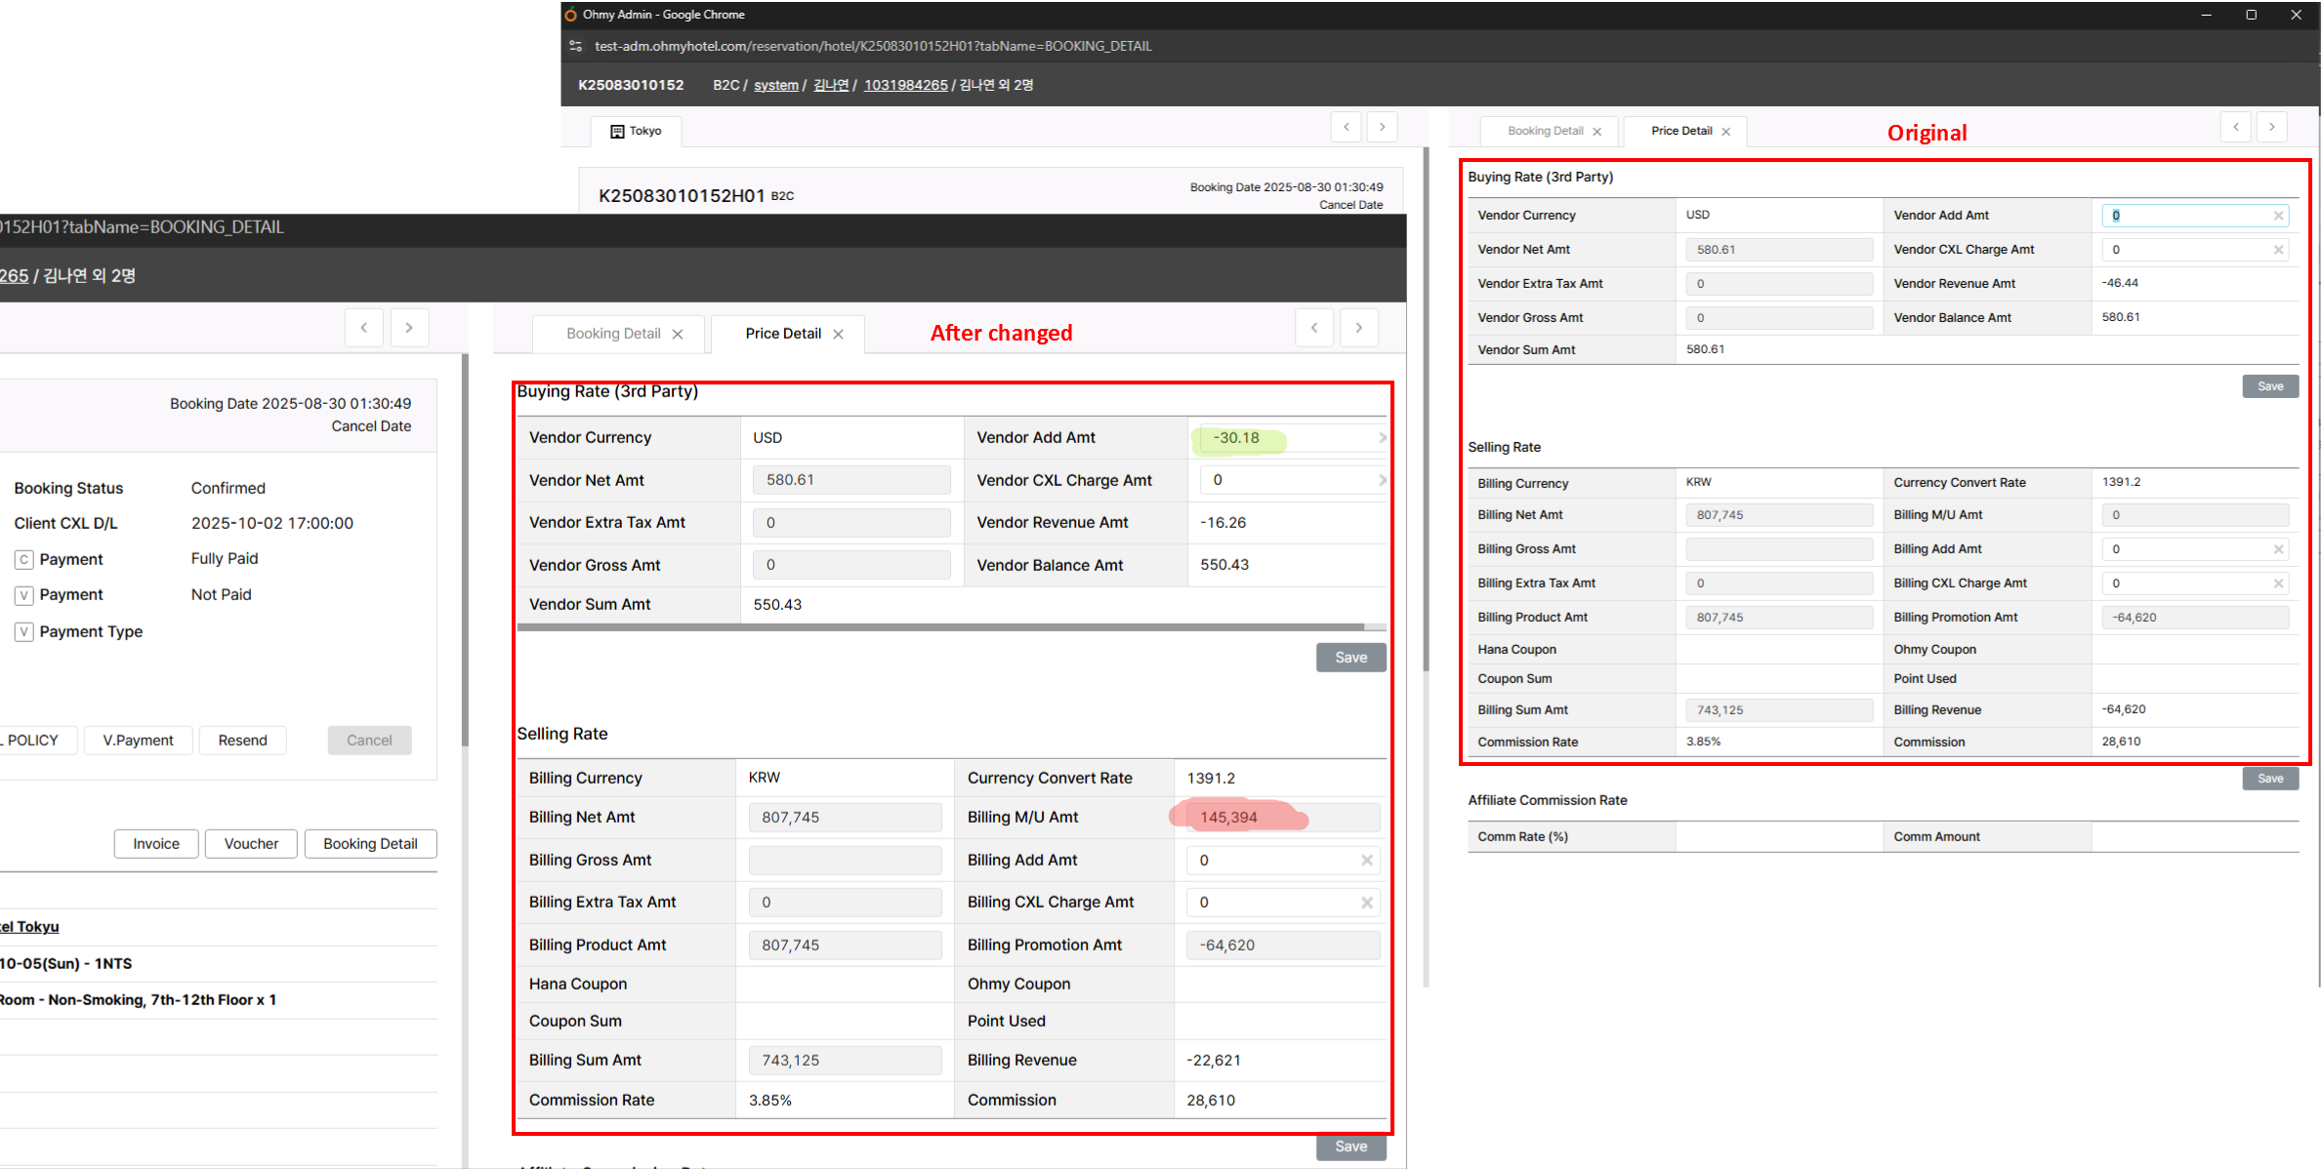Close the Booking Detail tab in After changed panel
Screen dimensions: 2322x1169
tap(678, 334)
